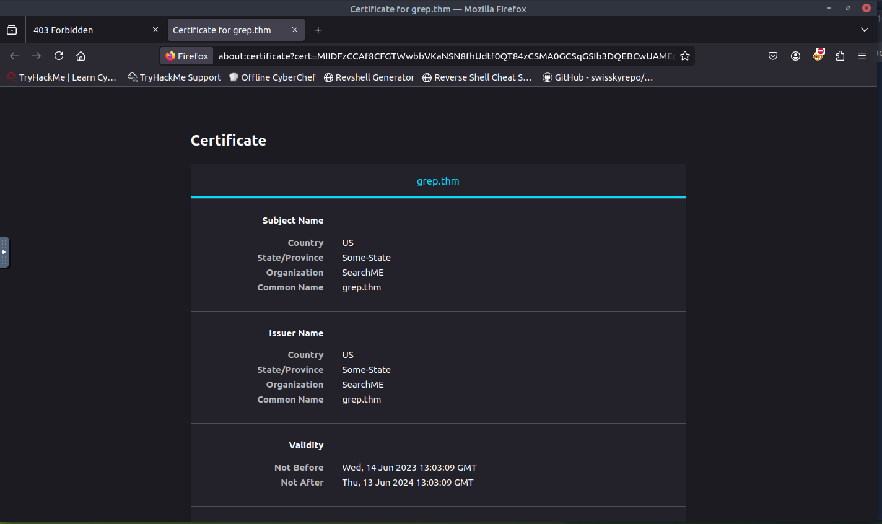The height and width of the screenshot is (524, 882).
Task: Open a new tab with plus button
Action: 318,30
